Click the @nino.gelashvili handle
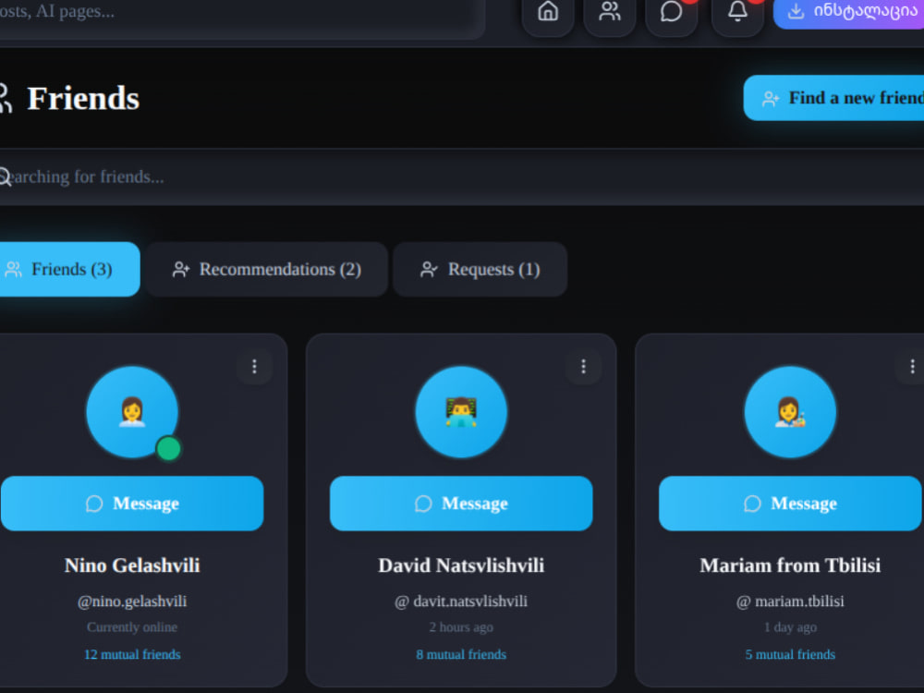The height and width of the screenshot is (693, 924). click(x=132, y=602)
